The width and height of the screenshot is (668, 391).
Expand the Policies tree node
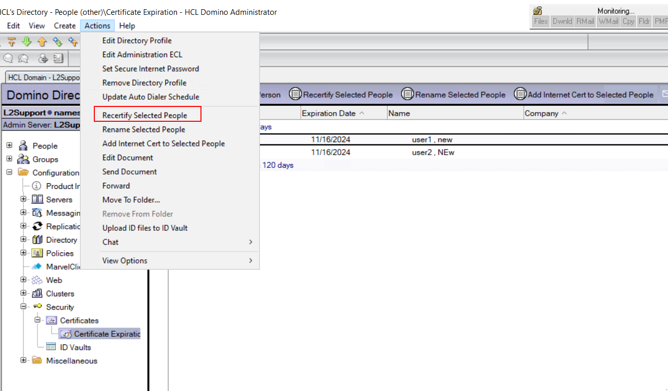pos(24,253)
